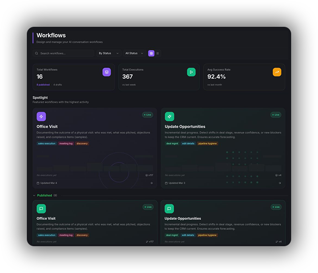This screenshot has width=318, height=273.
Task: Switch to grid view layout
Action: coord(151,53)
